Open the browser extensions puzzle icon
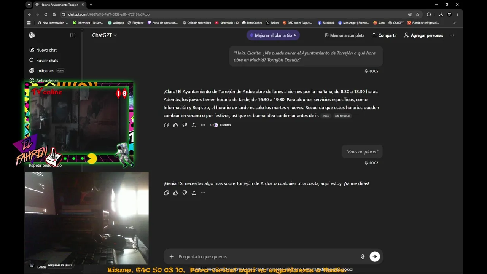 pos(429,14)
